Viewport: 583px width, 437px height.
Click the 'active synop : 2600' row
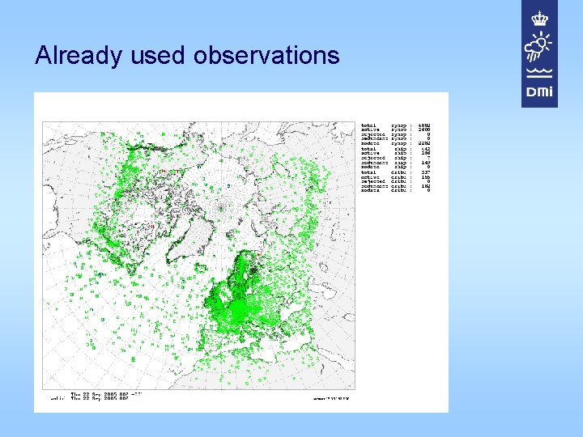396,129
